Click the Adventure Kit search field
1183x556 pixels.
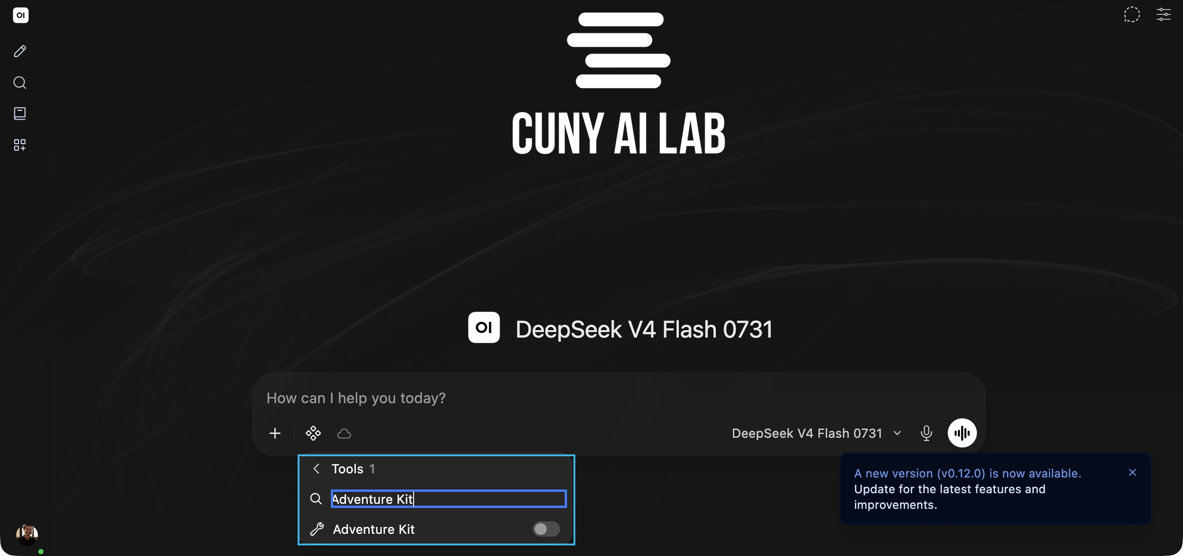click(449, 499)
